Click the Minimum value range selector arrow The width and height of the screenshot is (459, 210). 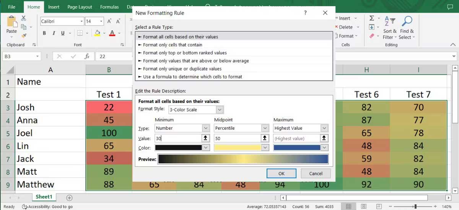pos(205,138)
